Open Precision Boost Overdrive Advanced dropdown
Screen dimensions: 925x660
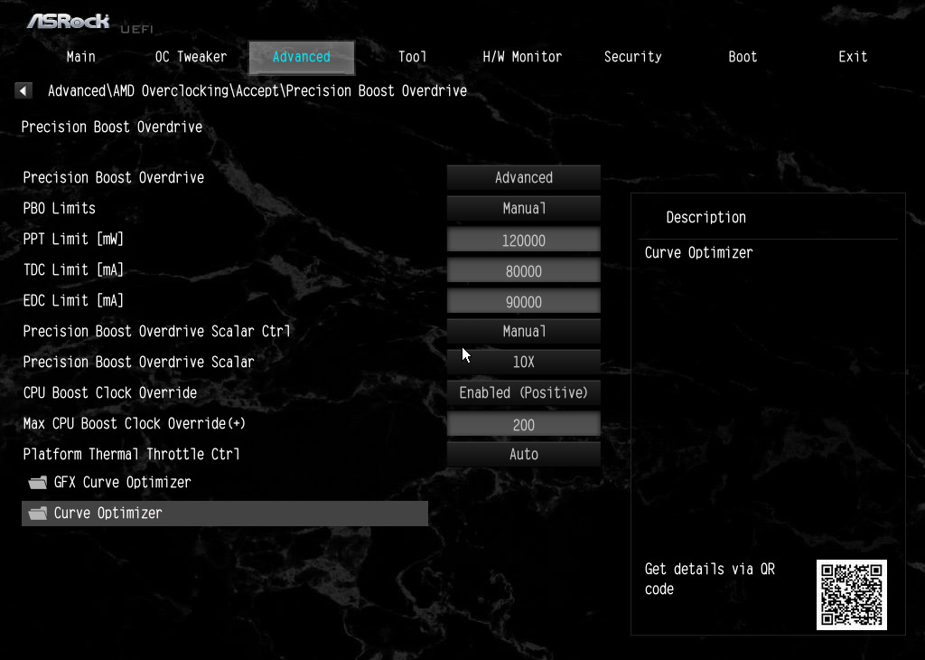tap(523, 178)
